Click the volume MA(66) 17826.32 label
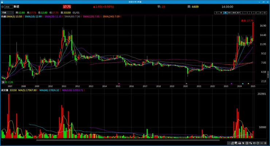 pos(50,90)
